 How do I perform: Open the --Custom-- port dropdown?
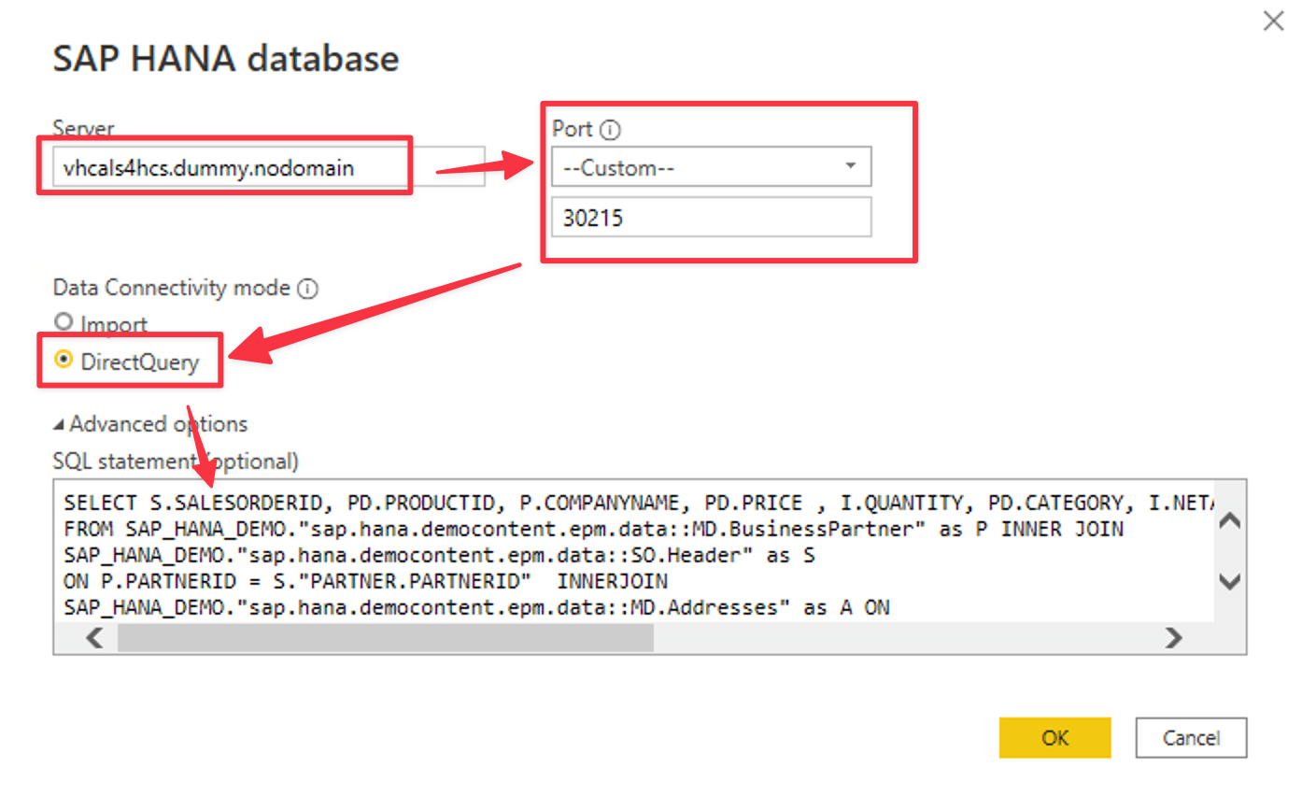point(712,165)
